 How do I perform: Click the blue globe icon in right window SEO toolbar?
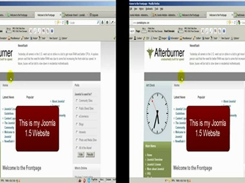tap(224, 31)
